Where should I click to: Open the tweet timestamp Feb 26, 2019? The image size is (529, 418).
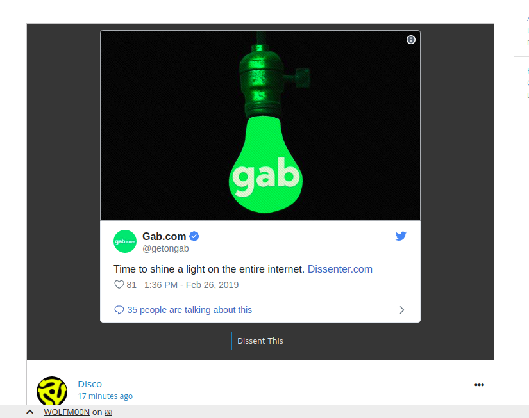point(191,285)
